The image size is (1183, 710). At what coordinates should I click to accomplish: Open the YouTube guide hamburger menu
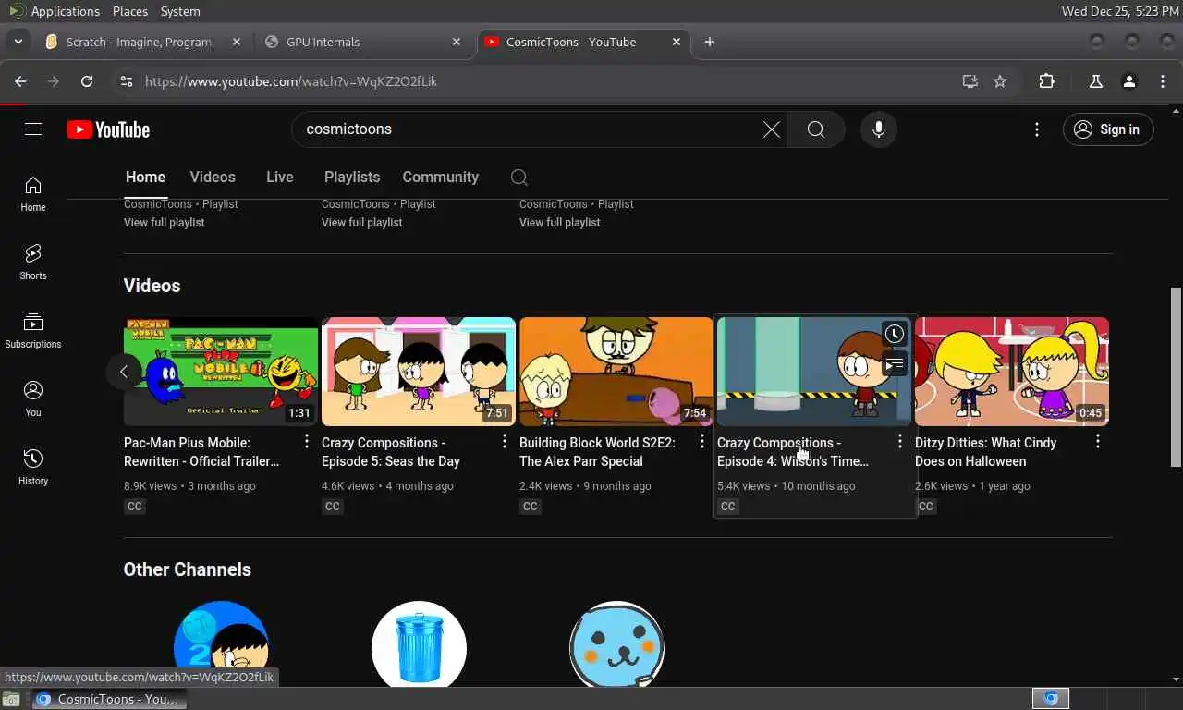click(33, 129)
